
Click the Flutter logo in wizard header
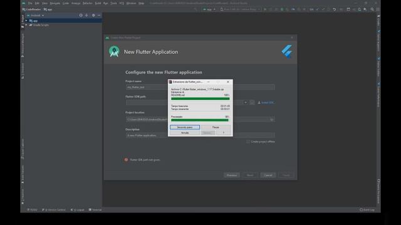click(x=287, y=51)
